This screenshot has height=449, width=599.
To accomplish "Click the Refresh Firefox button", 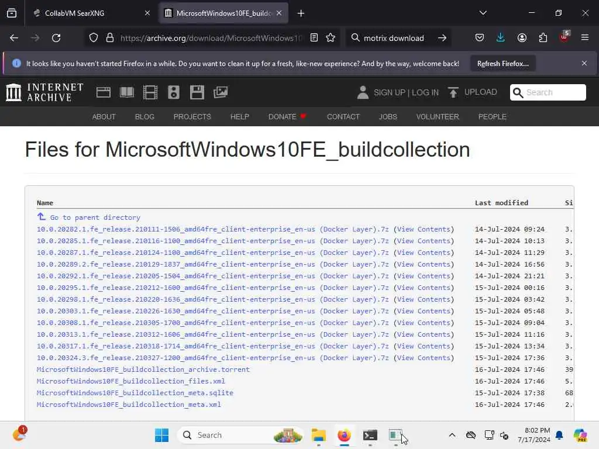I will [x=502, y=63].
